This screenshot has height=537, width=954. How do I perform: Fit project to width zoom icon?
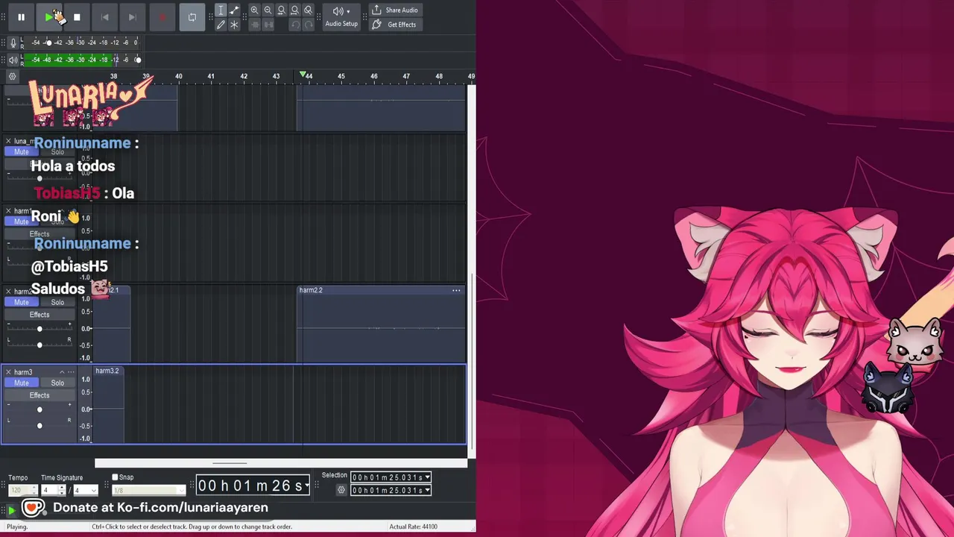(x=294, y=10)
